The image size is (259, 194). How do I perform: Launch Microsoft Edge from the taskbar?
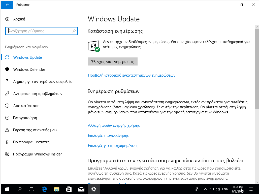click(44, 189)
